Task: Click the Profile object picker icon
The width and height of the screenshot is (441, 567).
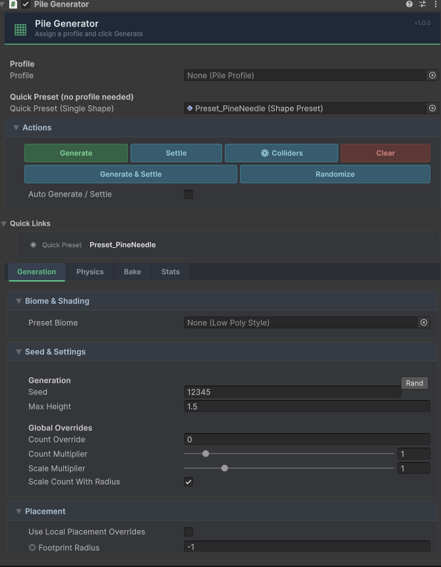Action: click(x=432, y=76)
